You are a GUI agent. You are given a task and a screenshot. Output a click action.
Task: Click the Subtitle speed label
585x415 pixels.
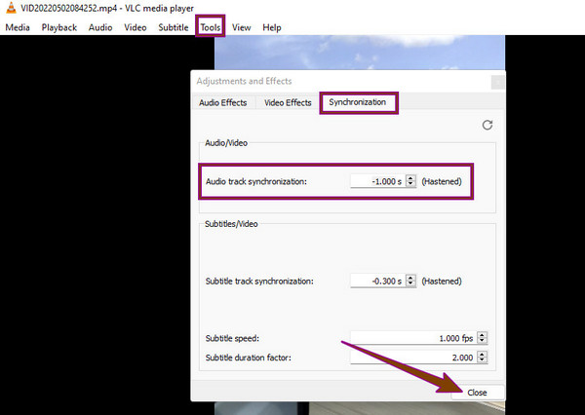click(232, 339)
